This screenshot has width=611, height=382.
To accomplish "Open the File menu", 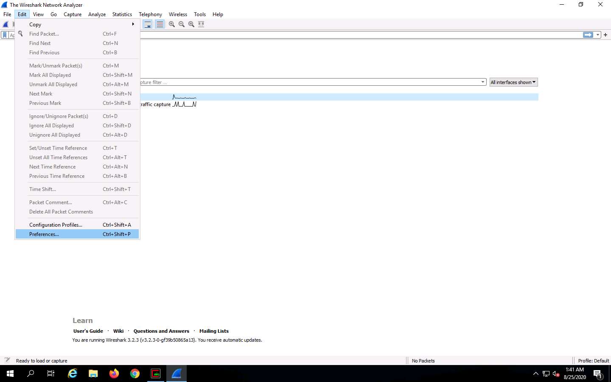I will 7,14.
